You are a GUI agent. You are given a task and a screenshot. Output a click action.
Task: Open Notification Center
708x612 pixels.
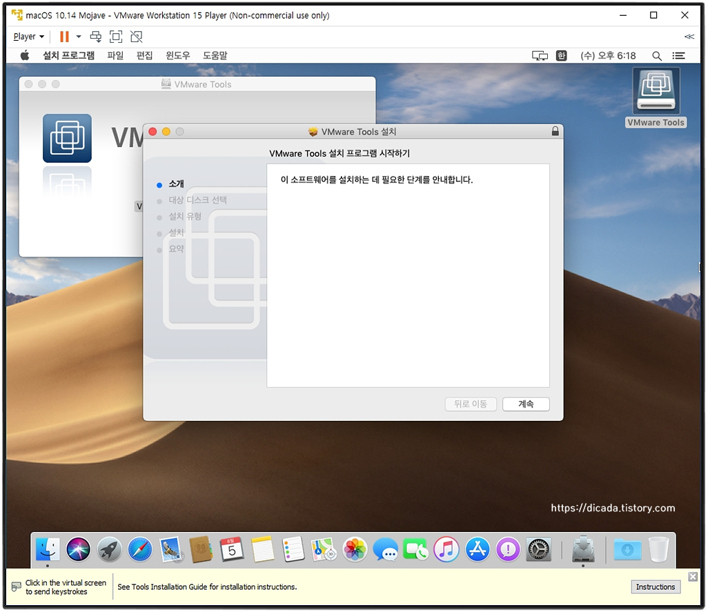click(x=678, y=55)
